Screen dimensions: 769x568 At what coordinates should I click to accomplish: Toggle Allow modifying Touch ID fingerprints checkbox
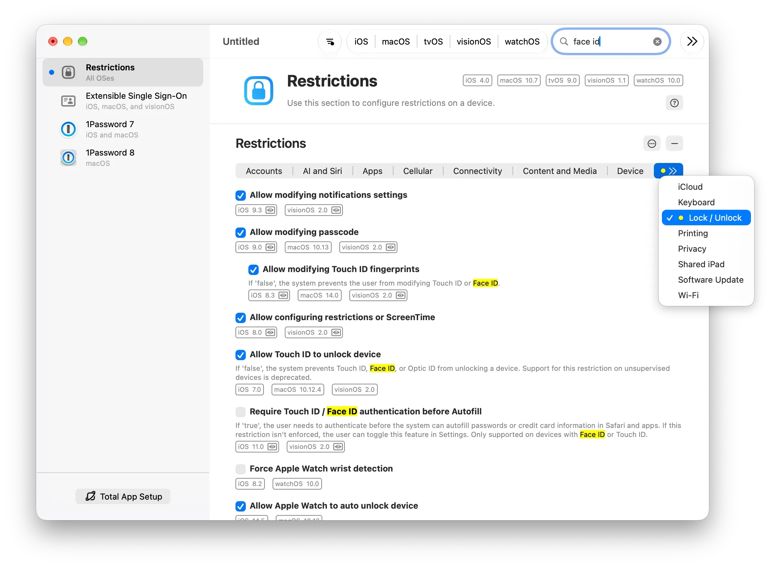tap(254, 270)
